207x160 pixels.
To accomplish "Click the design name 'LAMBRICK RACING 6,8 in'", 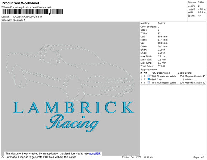I will tap(28, 17).
